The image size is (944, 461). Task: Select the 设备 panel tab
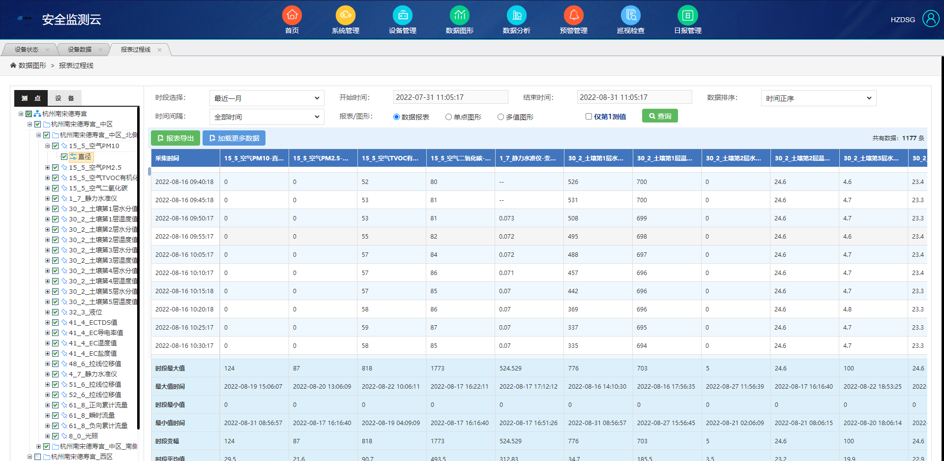pos(64,98)
